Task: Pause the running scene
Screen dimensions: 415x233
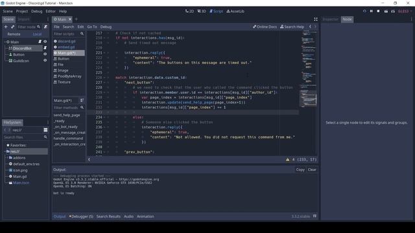Action: [372, 11]
